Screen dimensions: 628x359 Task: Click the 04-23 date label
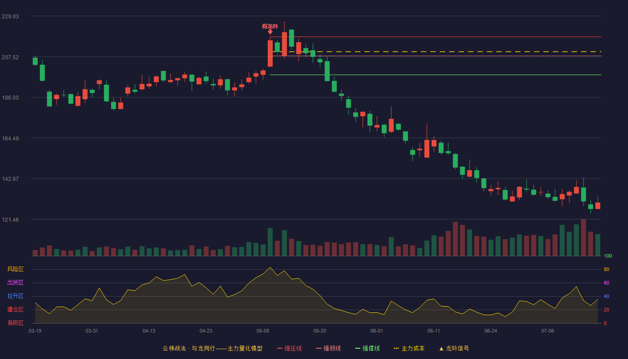pyautogui.click(x=206, y=331)
